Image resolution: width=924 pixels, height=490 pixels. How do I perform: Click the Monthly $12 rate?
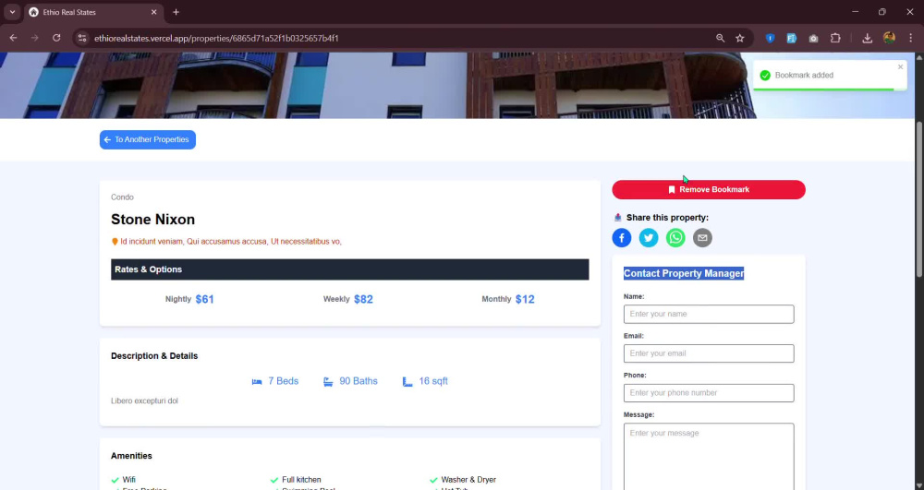[508, 299]
